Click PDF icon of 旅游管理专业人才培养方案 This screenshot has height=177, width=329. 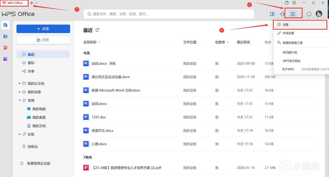[x=86, y=167]
